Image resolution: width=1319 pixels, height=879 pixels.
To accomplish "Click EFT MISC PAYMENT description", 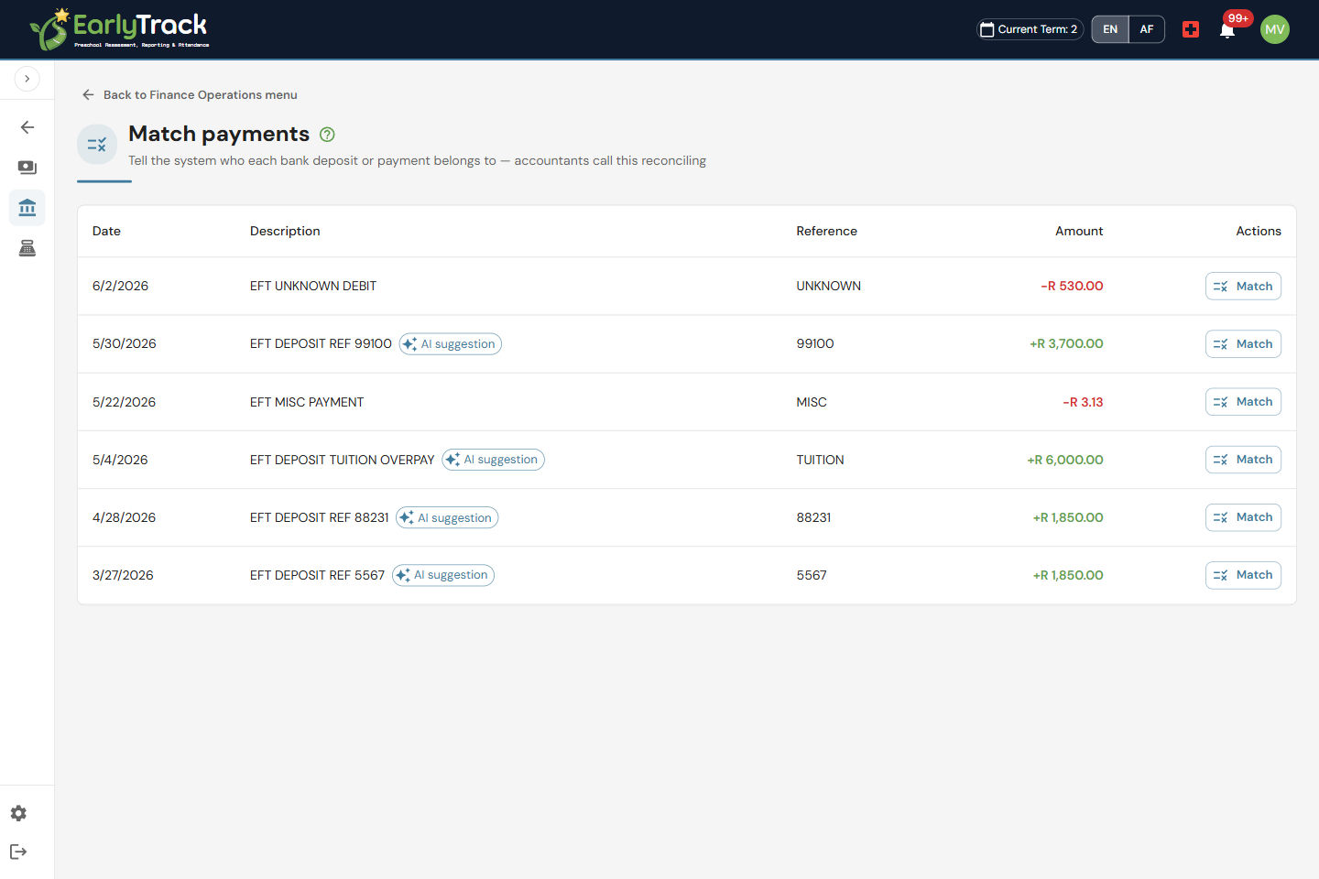I will [x=307, y=402].
